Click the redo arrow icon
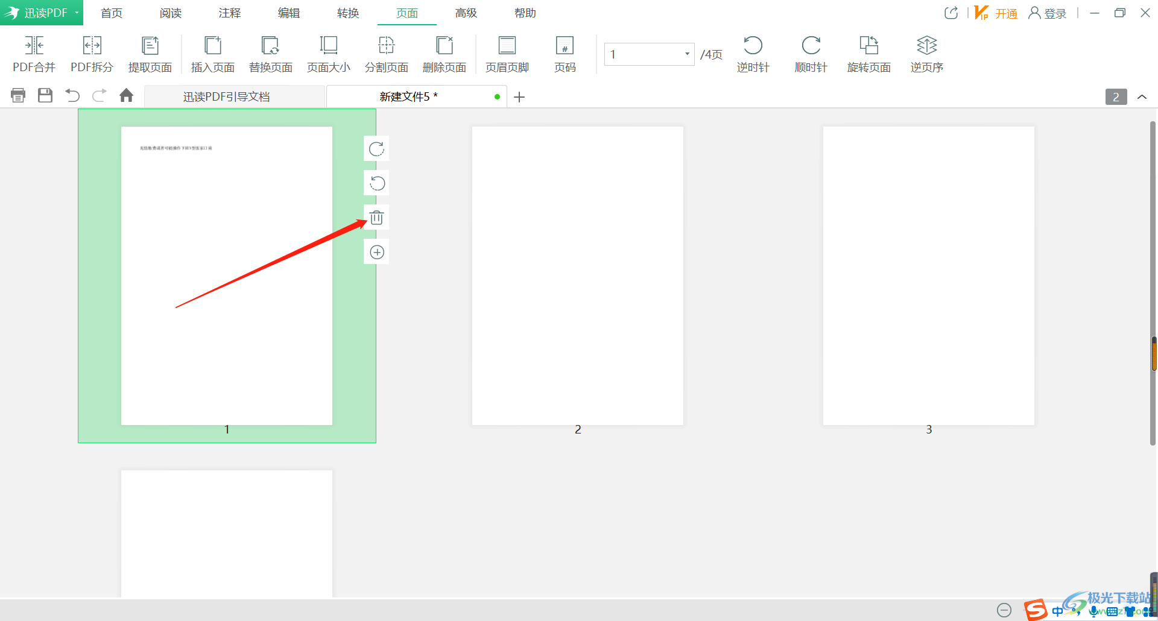The height and width of the screenshot is (621, 1158). [x=100, y=95]
